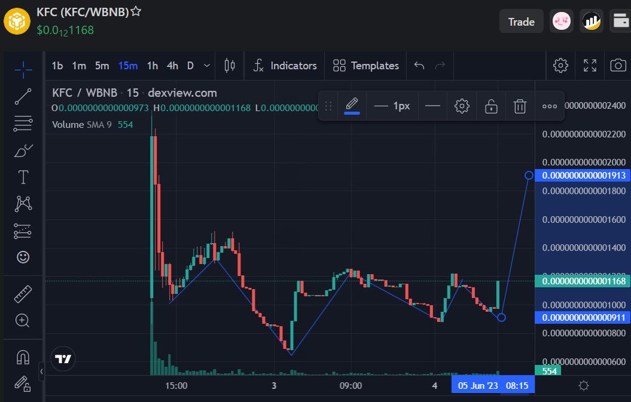Open the chart patterns tool
This screenshot has width=631, height=402.
(x=23, y=204)
